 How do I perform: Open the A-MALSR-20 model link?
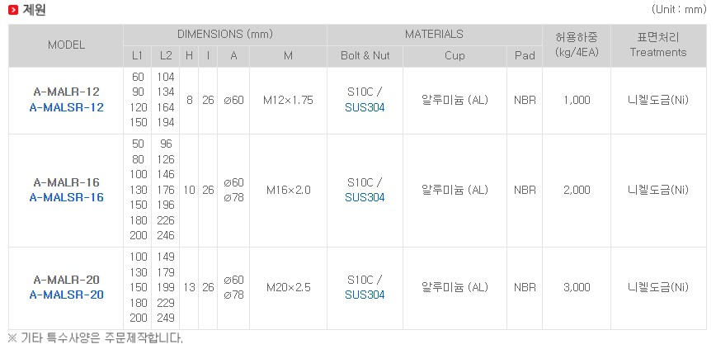(67, 295)
